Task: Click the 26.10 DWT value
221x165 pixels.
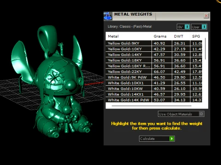Action: (180, 88)
